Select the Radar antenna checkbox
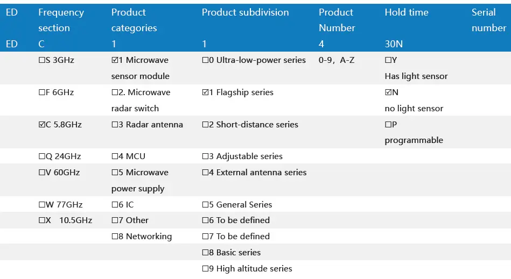 tap(114, 125)
